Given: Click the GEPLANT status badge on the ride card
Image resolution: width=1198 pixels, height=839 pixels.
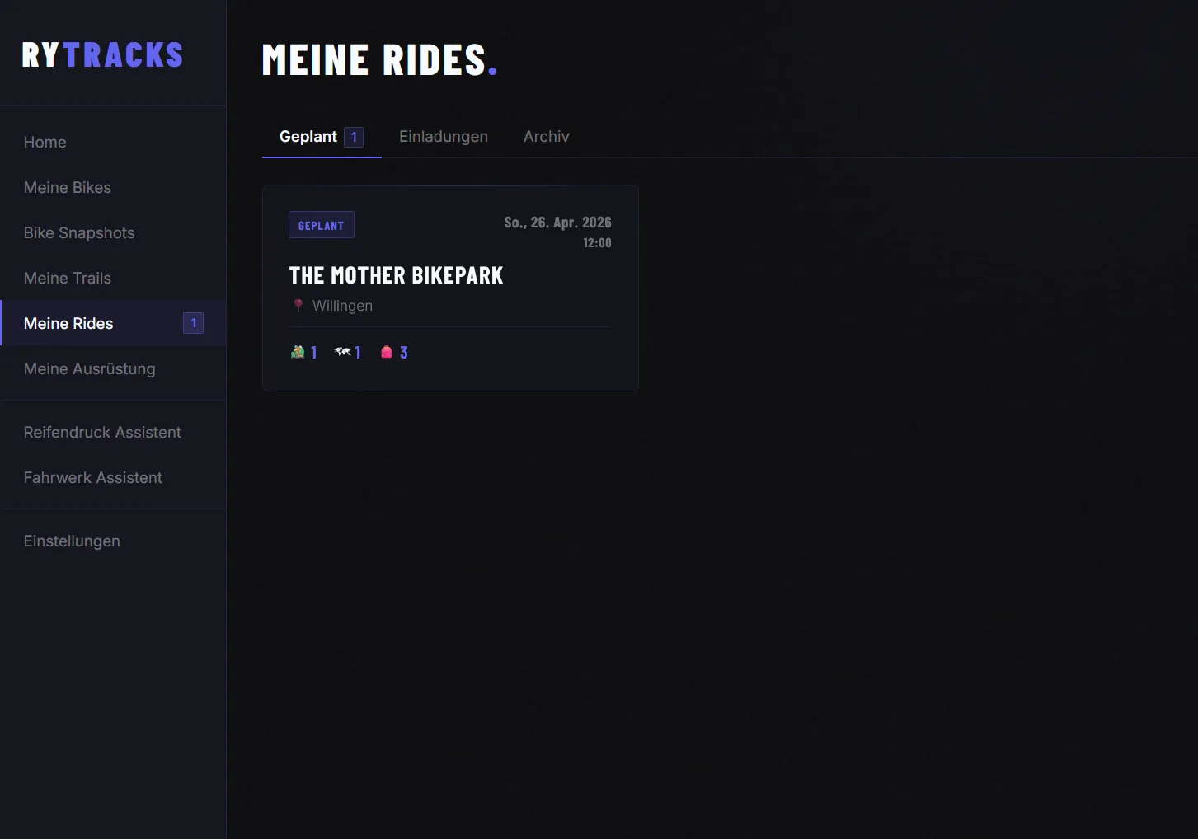Looking at the screenshot, I should pos(321,224).
